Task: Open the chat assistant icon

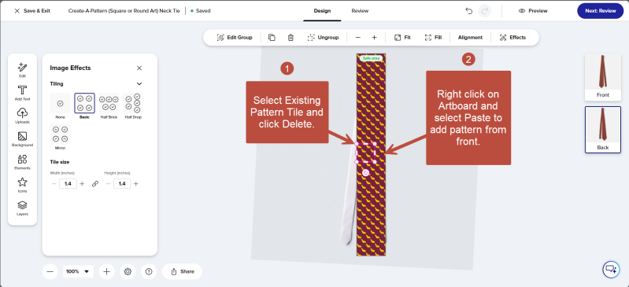Action: [611, 270]
